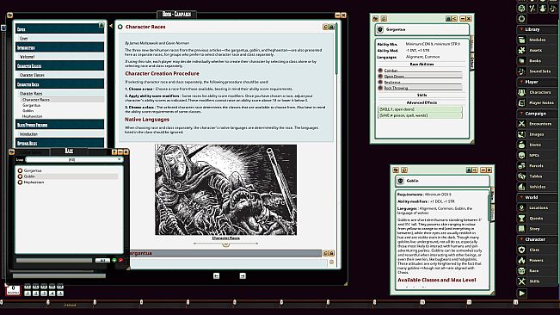
Task: Open the Tables campaign list
Action: (537, 176)
